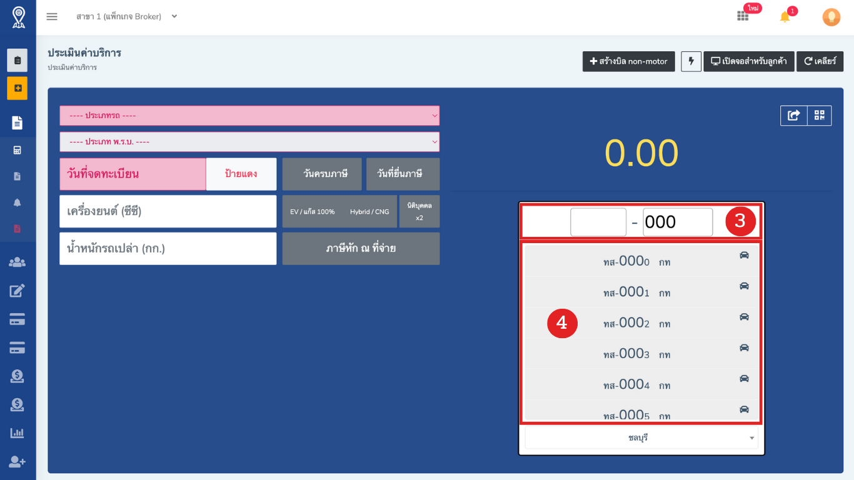Select the ทส-0005 กท plate row
The height and width of the screenshot is (480, 854).
click(641, 411)
